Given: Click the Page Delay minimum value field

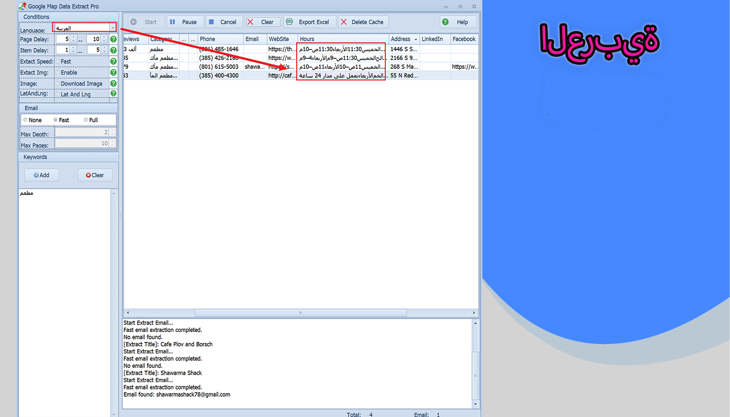Looking at the screenshot, I should [63, 39].
